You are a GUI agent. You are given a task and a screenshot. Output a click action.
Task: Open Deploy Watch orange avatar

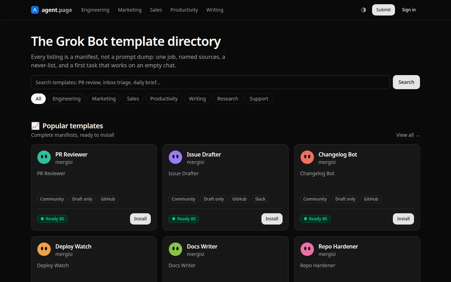pyautogui.click(x=44, y=249)
